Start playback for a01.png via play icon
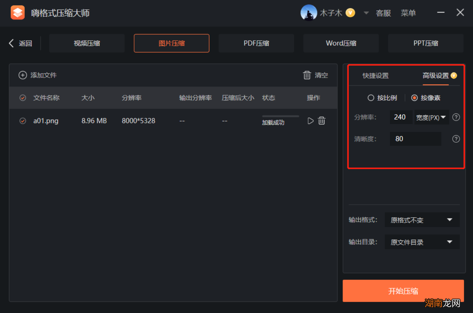The height and width of the screenshot is (313, 473). [310, 120]
